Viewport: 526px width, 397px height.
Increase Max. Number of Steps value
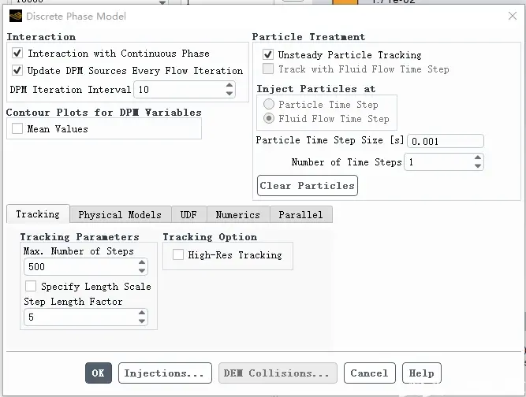142,262
